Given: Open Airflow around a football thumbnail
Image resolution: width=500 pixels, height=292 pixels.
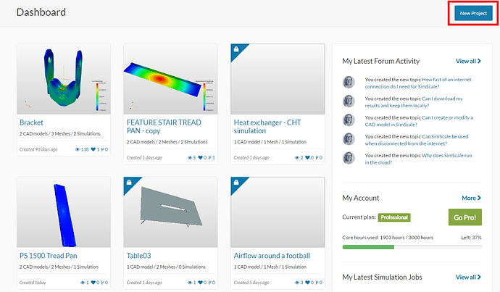Looking at the screenshot, I should [278, 212].
